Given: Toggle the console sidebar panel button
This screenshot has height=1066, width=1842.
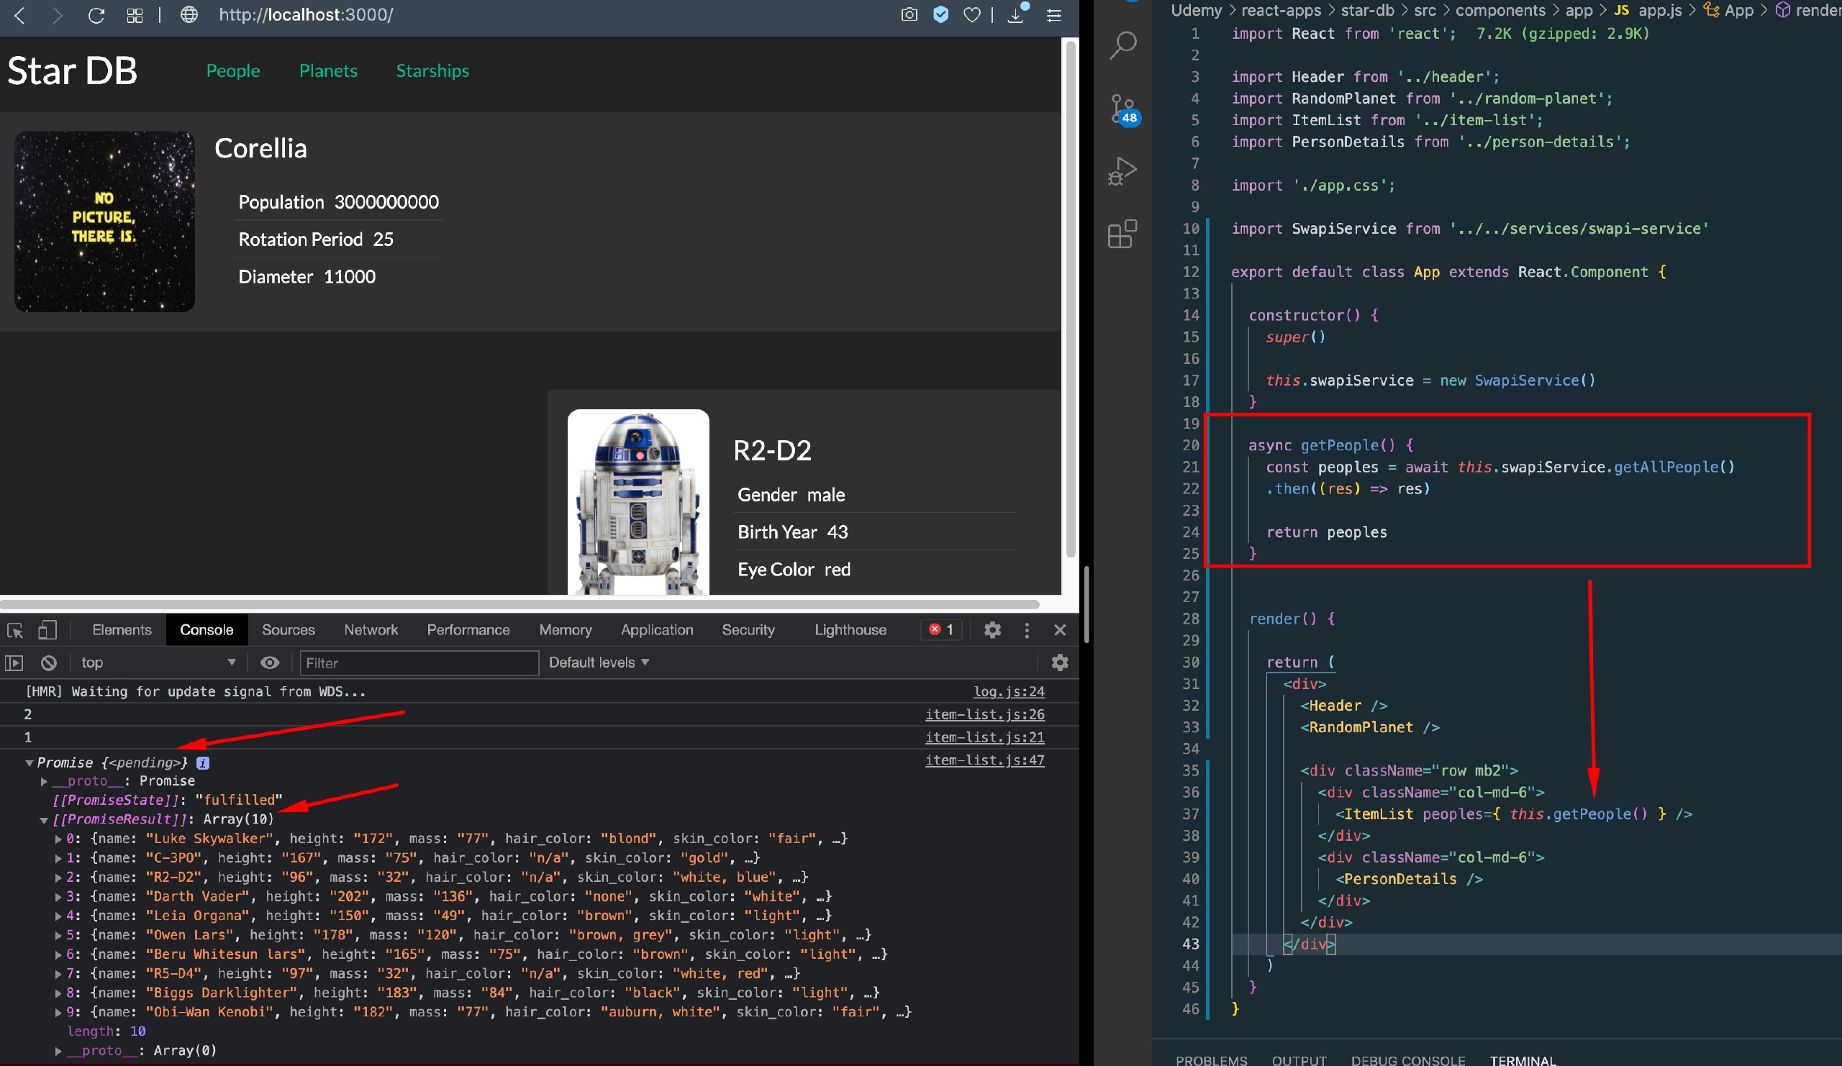Looking at the screenshot, I should click(x=14, y=662).
